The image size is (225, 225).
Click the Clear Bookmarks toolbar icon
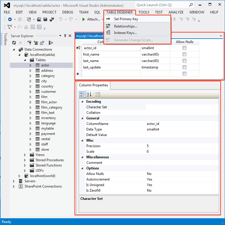(x=194, y=19)
